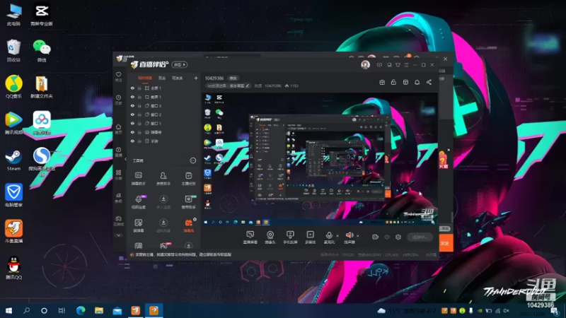Add a screen capture source from bottom bar
The width and height of the screenshot is (566, 318).
[x=250, y=237]
